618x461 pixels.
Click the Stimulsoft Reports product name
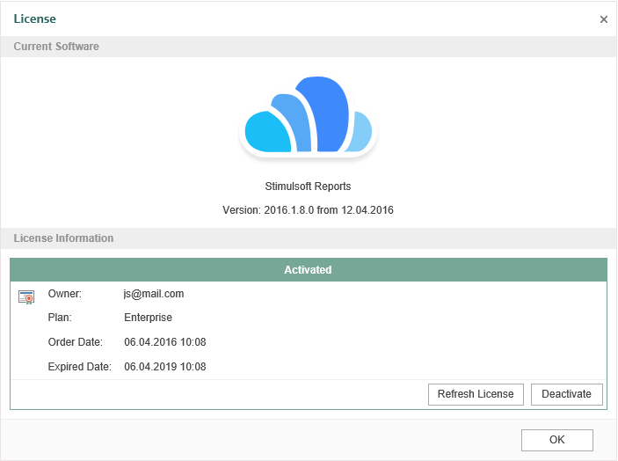click(308, 187)
